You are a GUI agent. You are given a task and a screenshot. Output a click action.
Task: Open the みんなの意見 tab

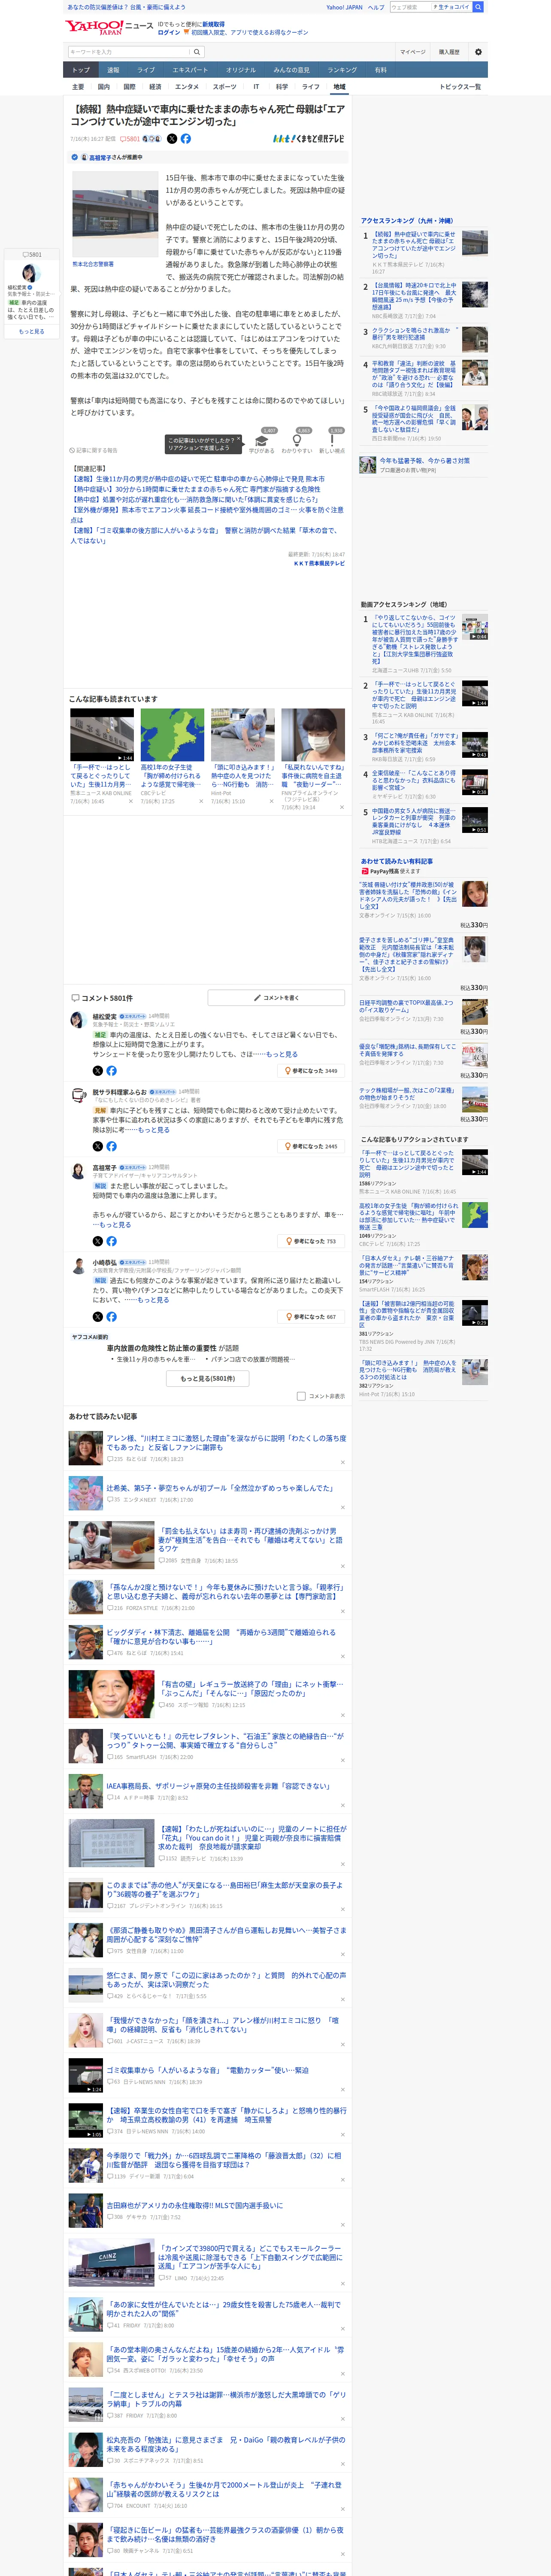pos(292,70)
